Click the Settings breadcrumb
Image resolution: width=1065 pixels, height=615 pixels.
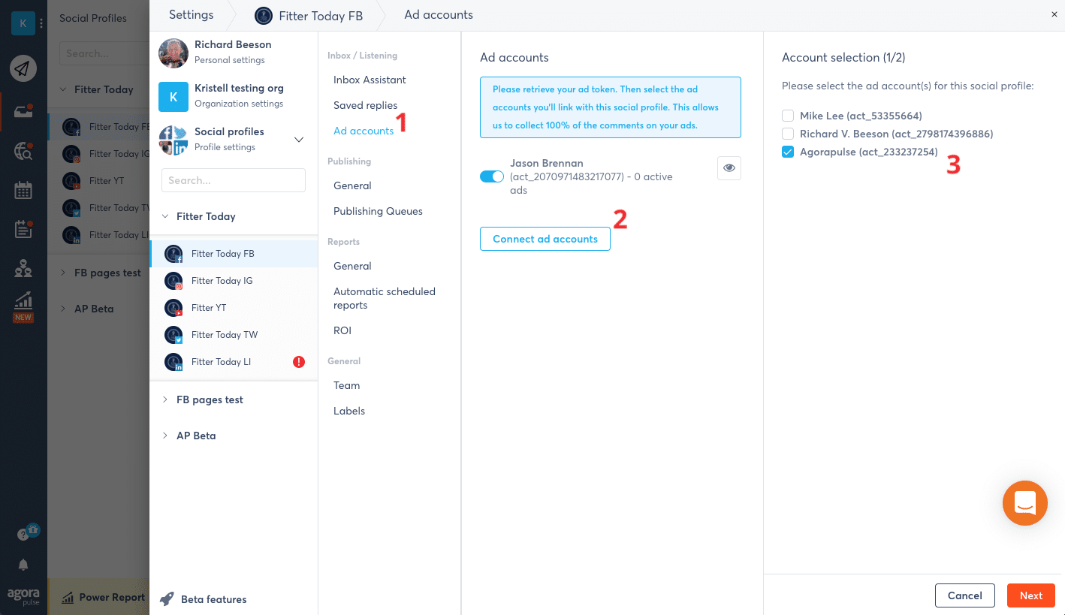click(x=192, y=14)
